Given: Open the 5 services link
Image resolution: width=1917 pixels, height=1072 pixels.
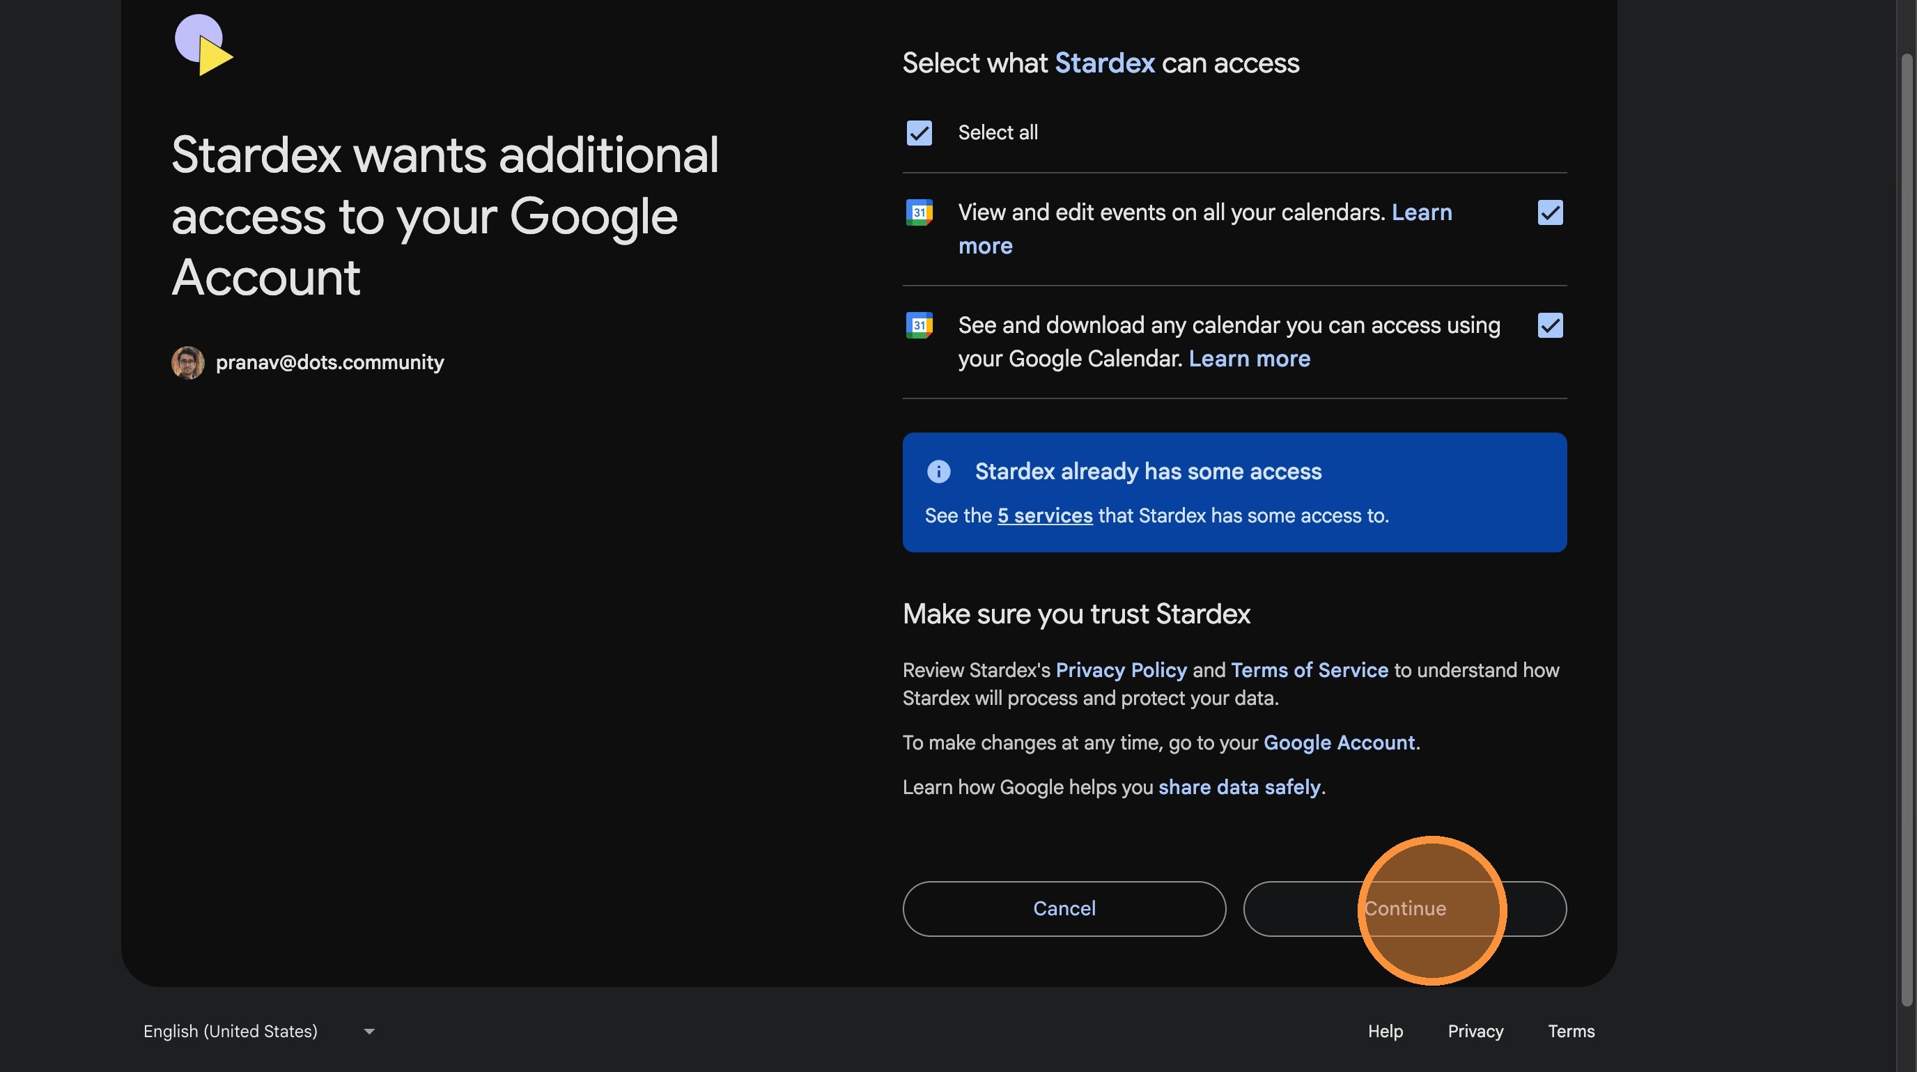Looking at the screenshot, I should (x=1045, y=515).
